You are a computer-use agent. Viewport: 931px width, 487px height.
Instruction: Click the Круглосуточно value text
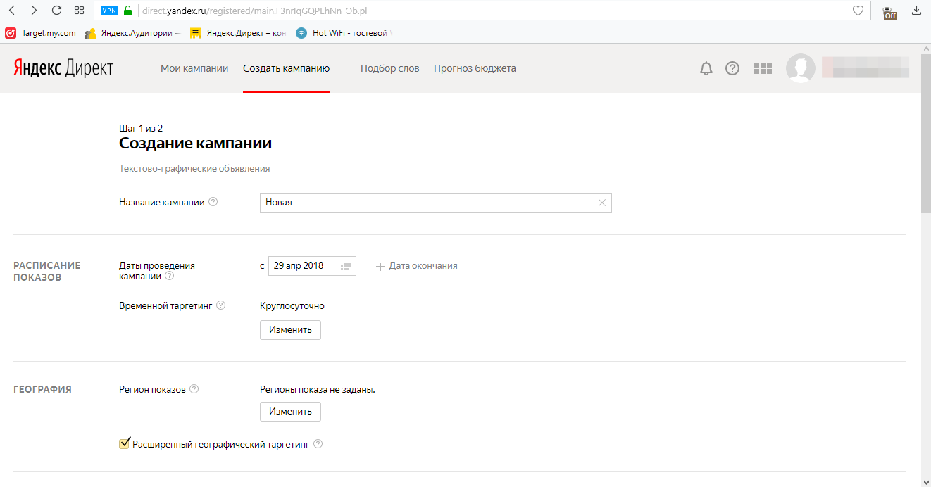point(292,305)
